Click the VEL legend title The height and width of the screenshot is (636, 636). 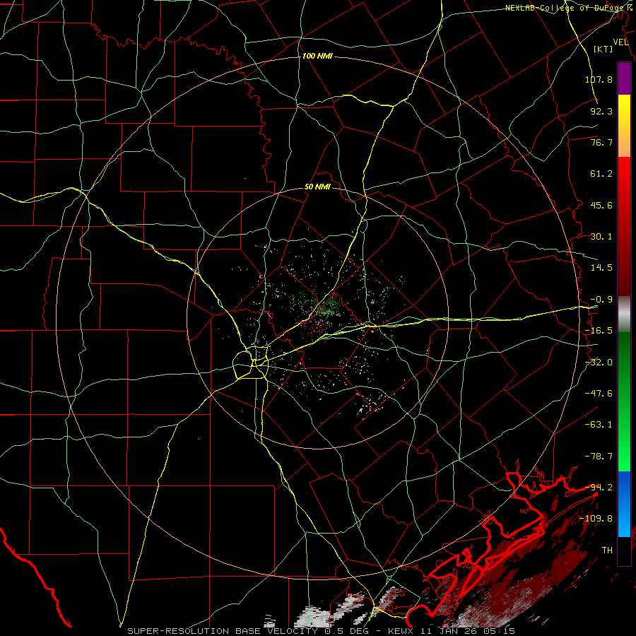tap(620, 42)
